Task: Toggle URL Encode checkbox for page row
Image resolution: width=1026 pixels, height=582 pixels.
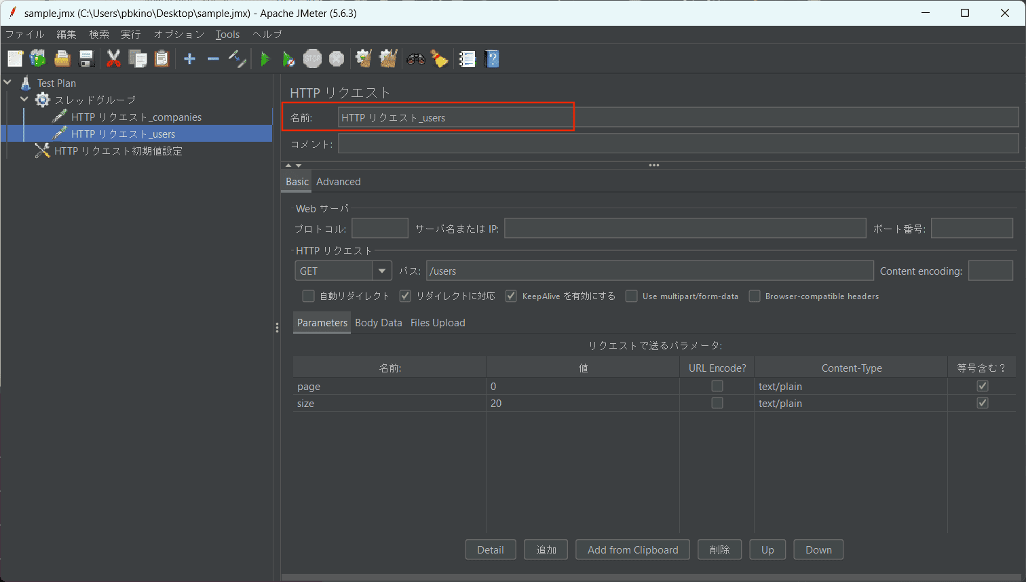Action: (x=717, y=386)
